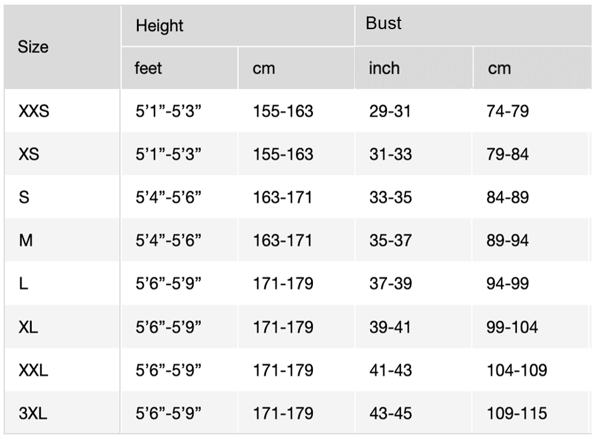Click bust inch value 43-45
Screen dimensions: 598x442
(390, 414)
